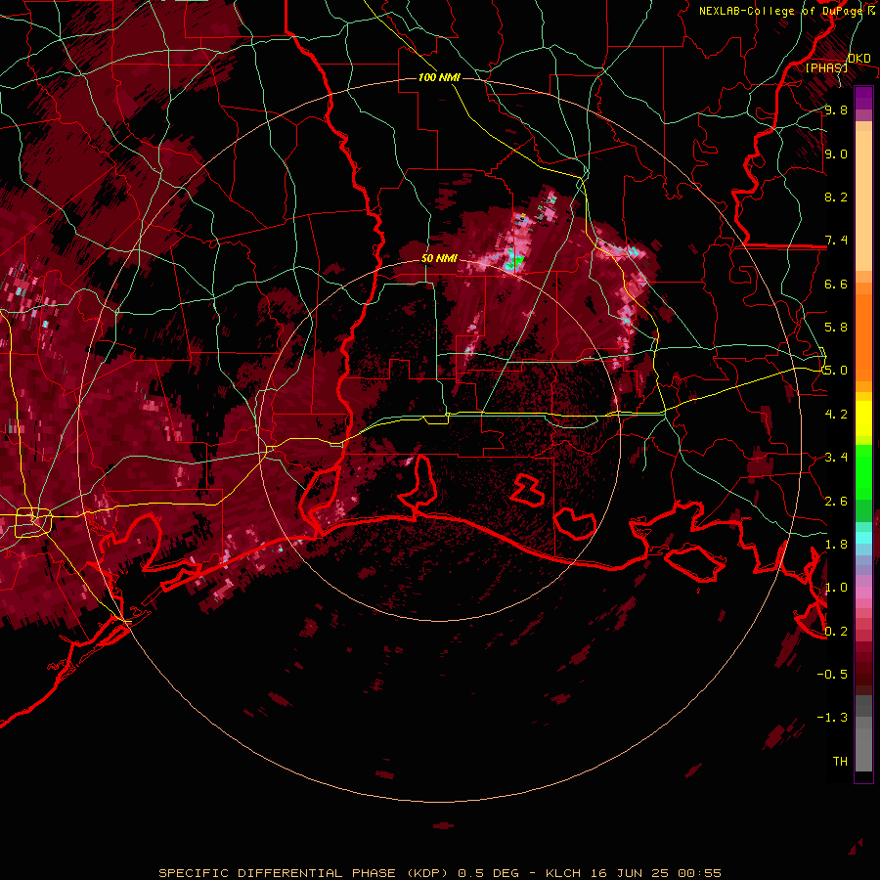Click the yellow segment of the color bar

(x=863, y=418)
